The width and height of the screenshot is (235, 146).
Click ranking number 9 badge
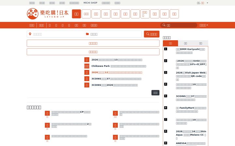[x=165, y=143]
